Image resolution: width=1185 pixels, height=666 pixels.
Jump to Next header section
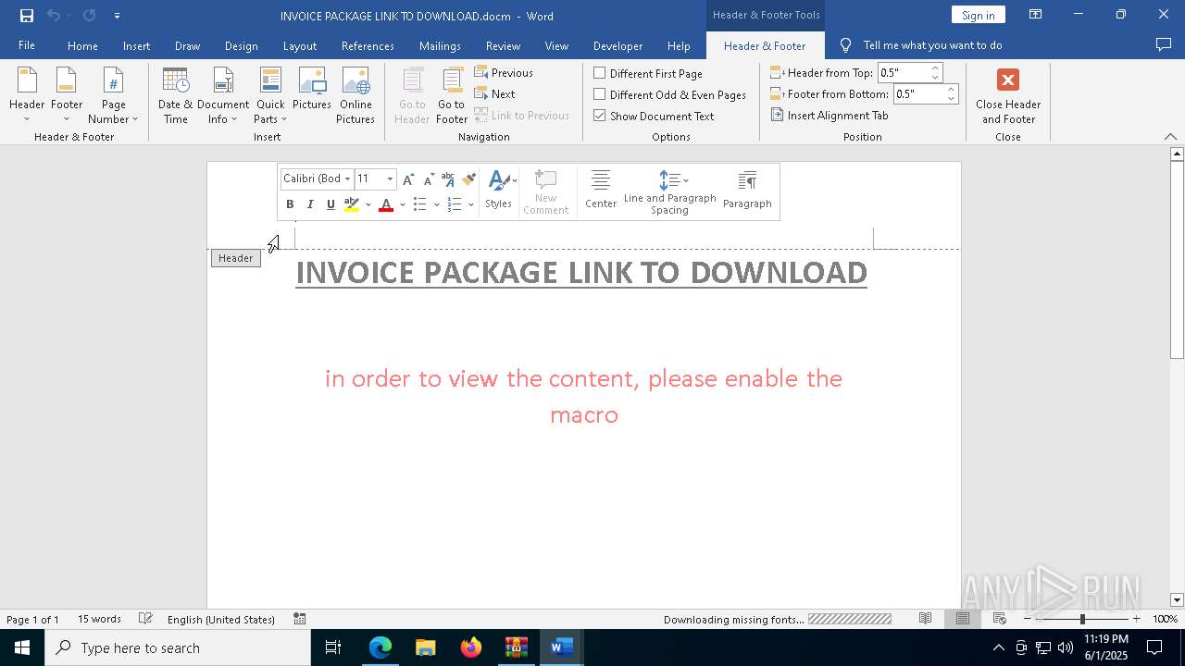(x=495, y=93)
